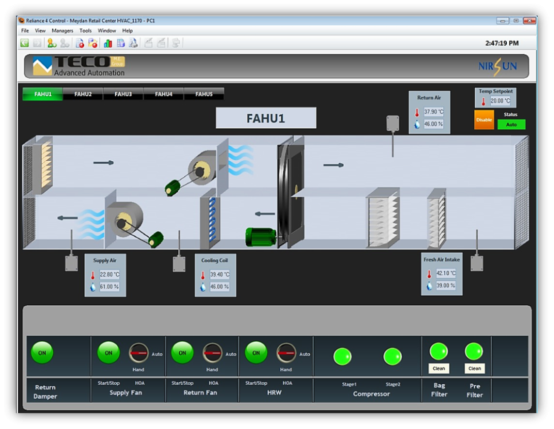554x429 pixels.
Task: Switch to the FAHU3 tab
Action: click(123, 94)
